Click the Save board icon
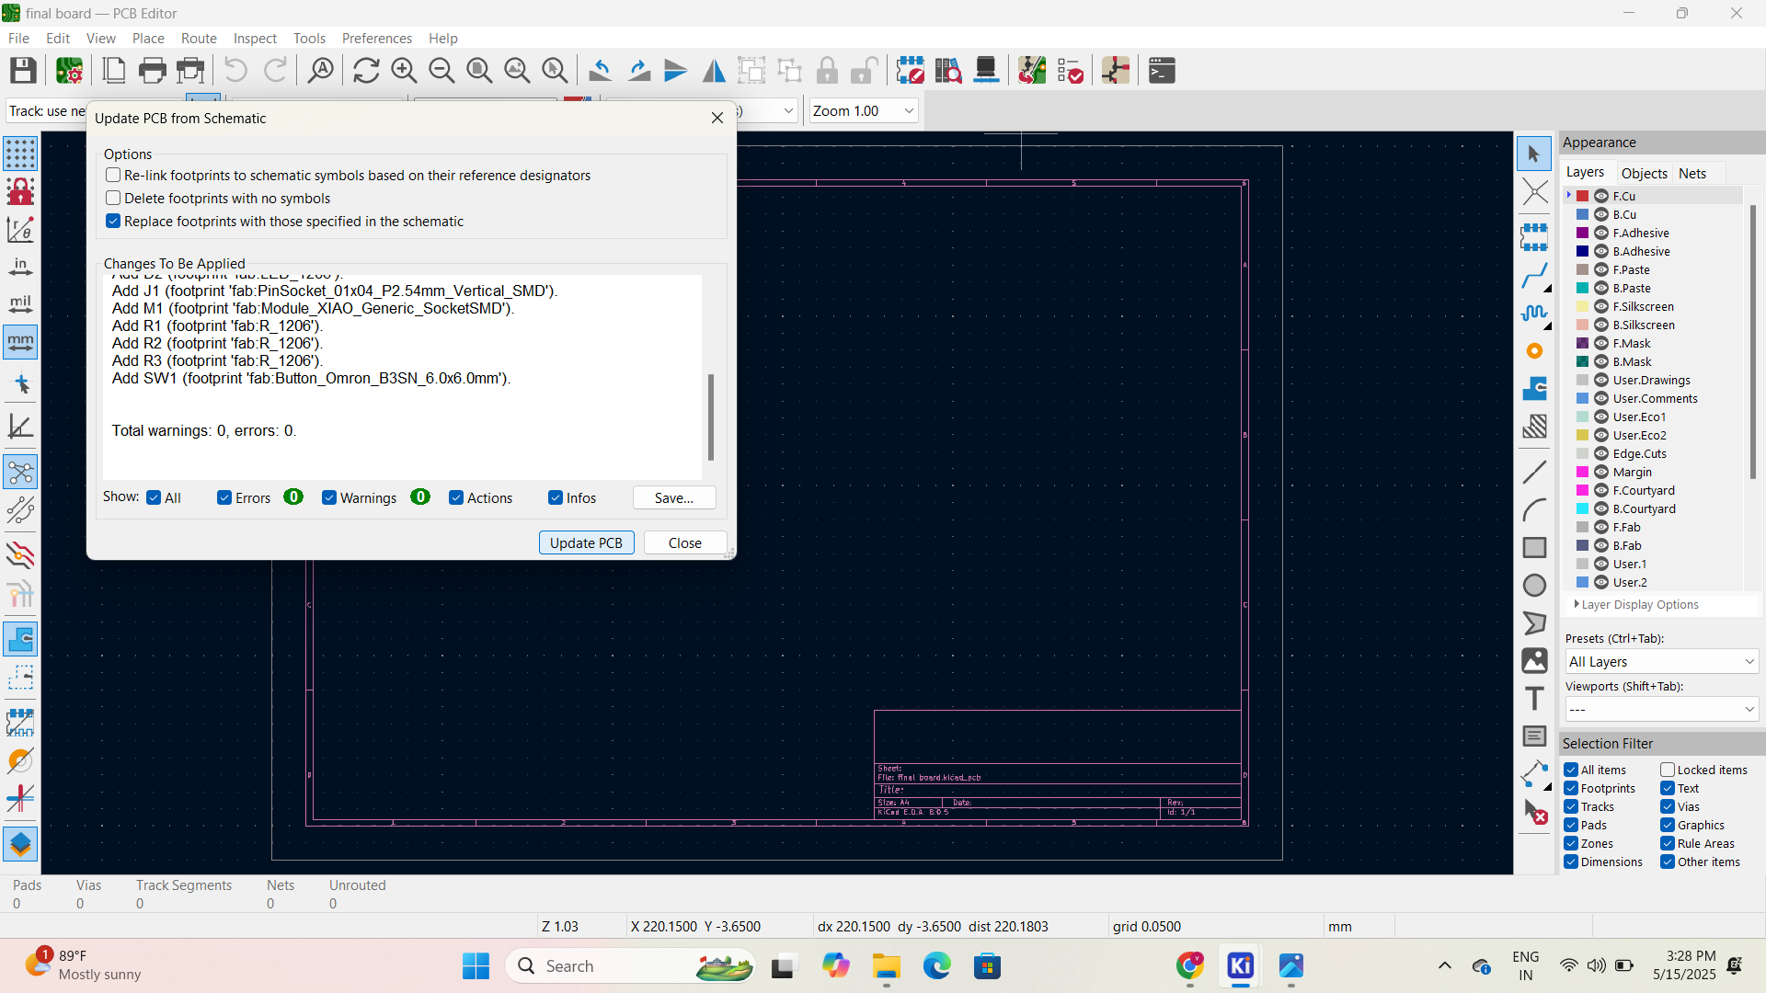This screenshot has height=993, width=1766. 23,71
